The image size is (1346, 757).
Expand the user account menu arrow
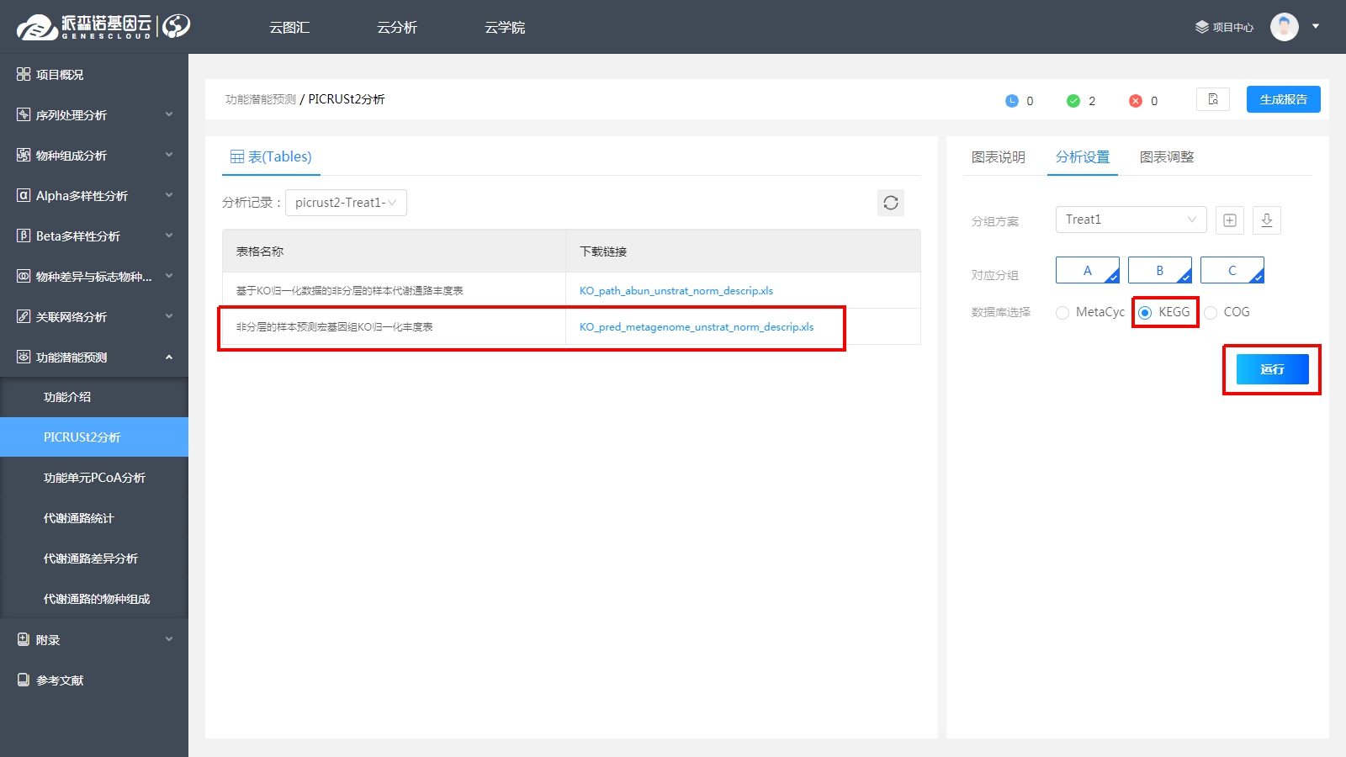pyautogui.click(x=1316, y=26)
